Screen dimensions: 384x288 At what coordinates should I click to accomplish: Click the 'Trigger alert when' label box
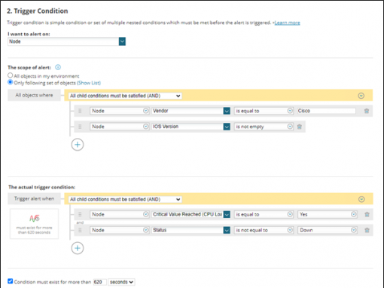coord(34,199)
